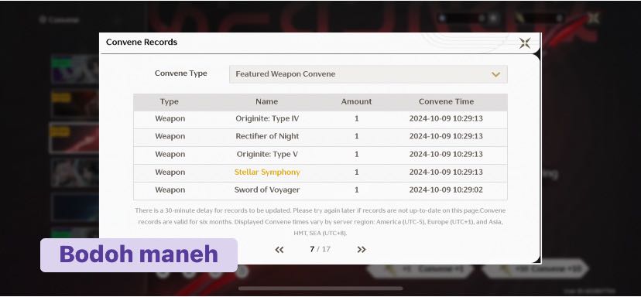Click the Convene Time column header
The width and height of the screenshot is (641, 297).
coord(446,102)
